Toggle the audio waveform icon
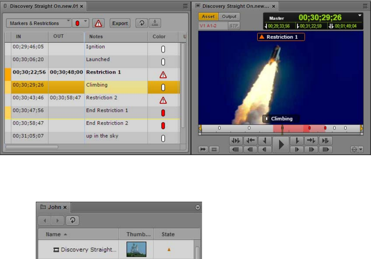 coord(203,149)
